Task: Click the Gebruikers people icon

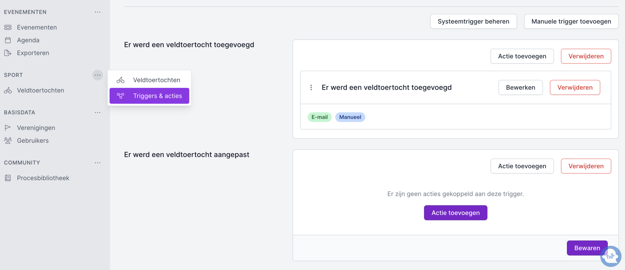Action: [8, 141]
